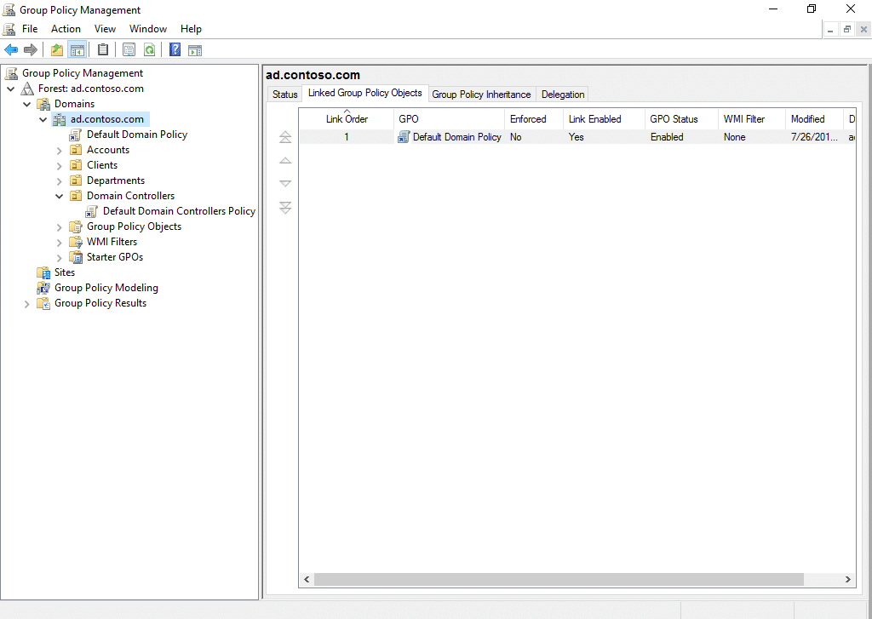Click the Properties toolbar icon

tap(129, 50)
